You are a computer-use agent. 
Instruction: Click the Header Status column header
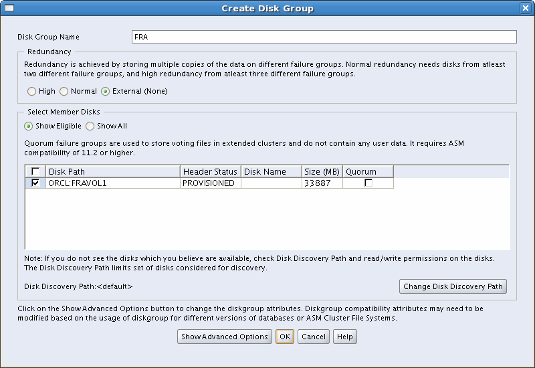click(x=210, y=172)
